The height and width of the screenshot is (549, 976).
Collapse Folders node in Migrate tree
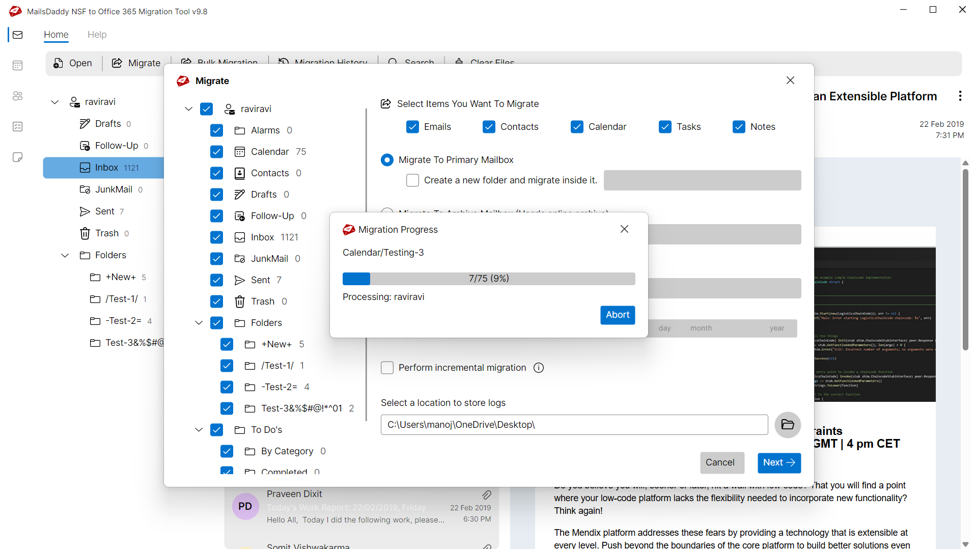[199, 323]
